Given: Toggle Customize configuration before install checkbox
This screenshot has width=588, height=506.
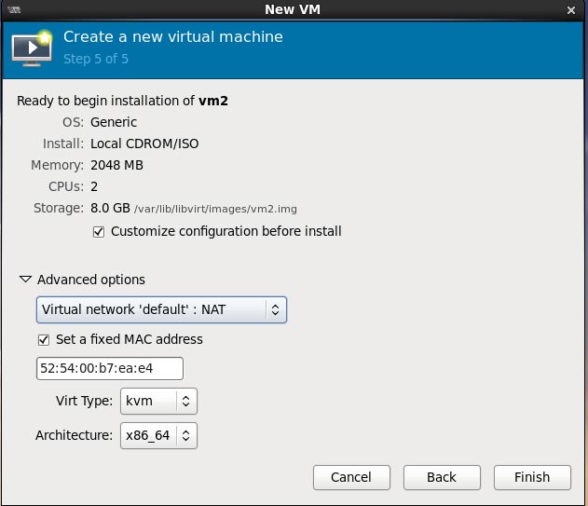Looking at the screenshot, I should click(x=99, y=231).
